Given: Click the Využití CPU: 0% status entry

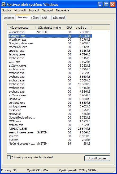Looking at the screenshot, I should coord(37,170).
